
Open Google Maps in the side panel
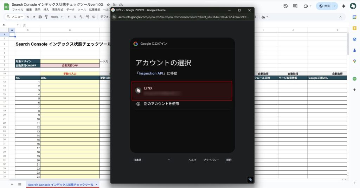click(x=354, y=61)
